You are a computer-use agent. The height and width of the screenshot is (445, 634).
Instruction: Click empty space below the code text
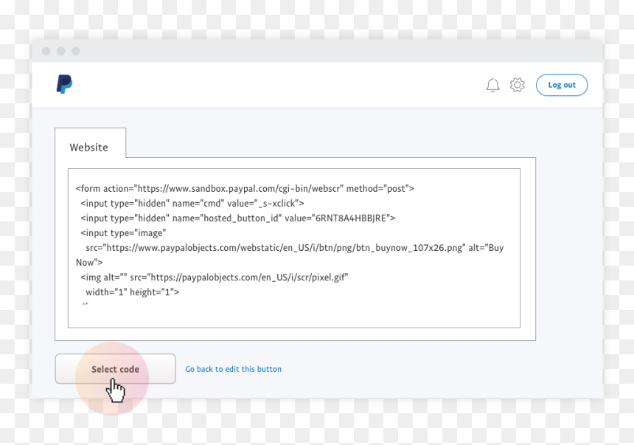(294, 316)
